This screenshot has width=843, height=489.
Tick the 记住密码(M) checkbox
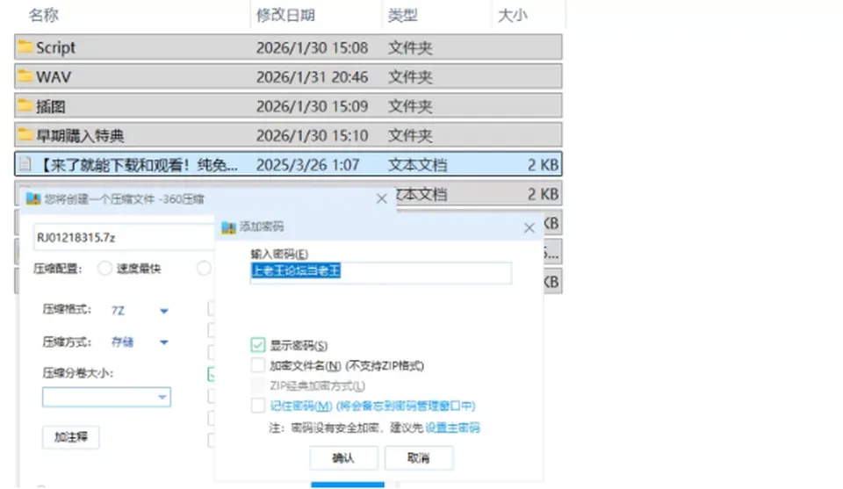pos(258,406)
